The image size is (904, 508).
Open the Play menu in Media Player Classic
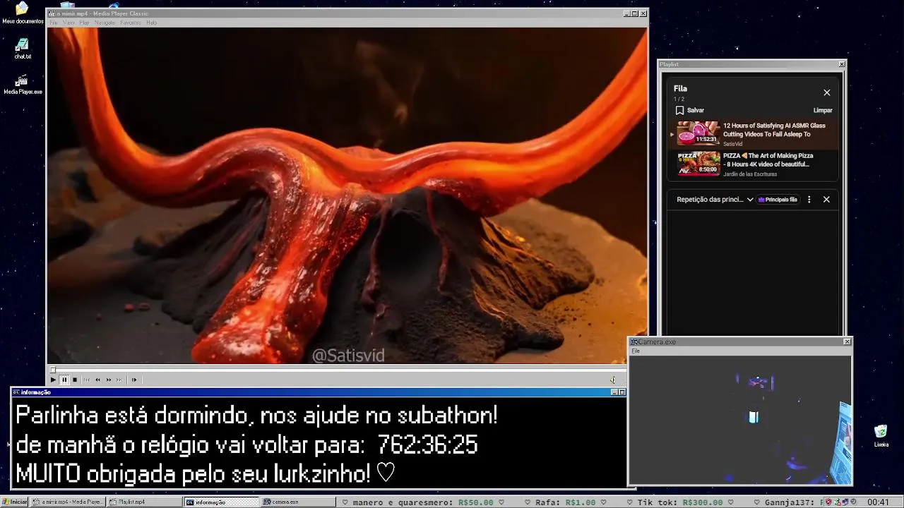84,23
